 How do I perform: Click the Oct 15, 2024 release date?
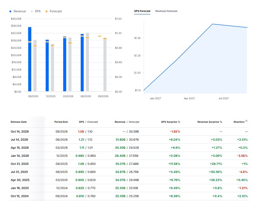point(20,196)
